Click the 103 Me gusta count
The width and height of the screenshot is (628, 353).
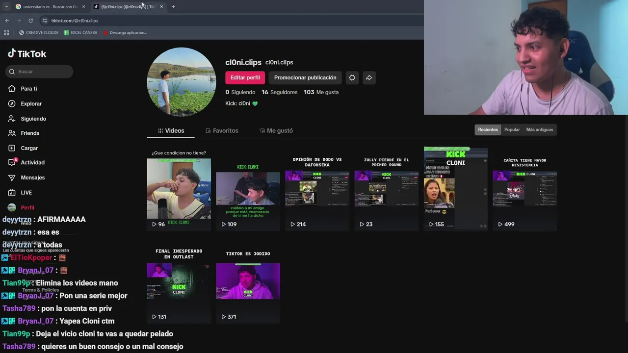321,92
